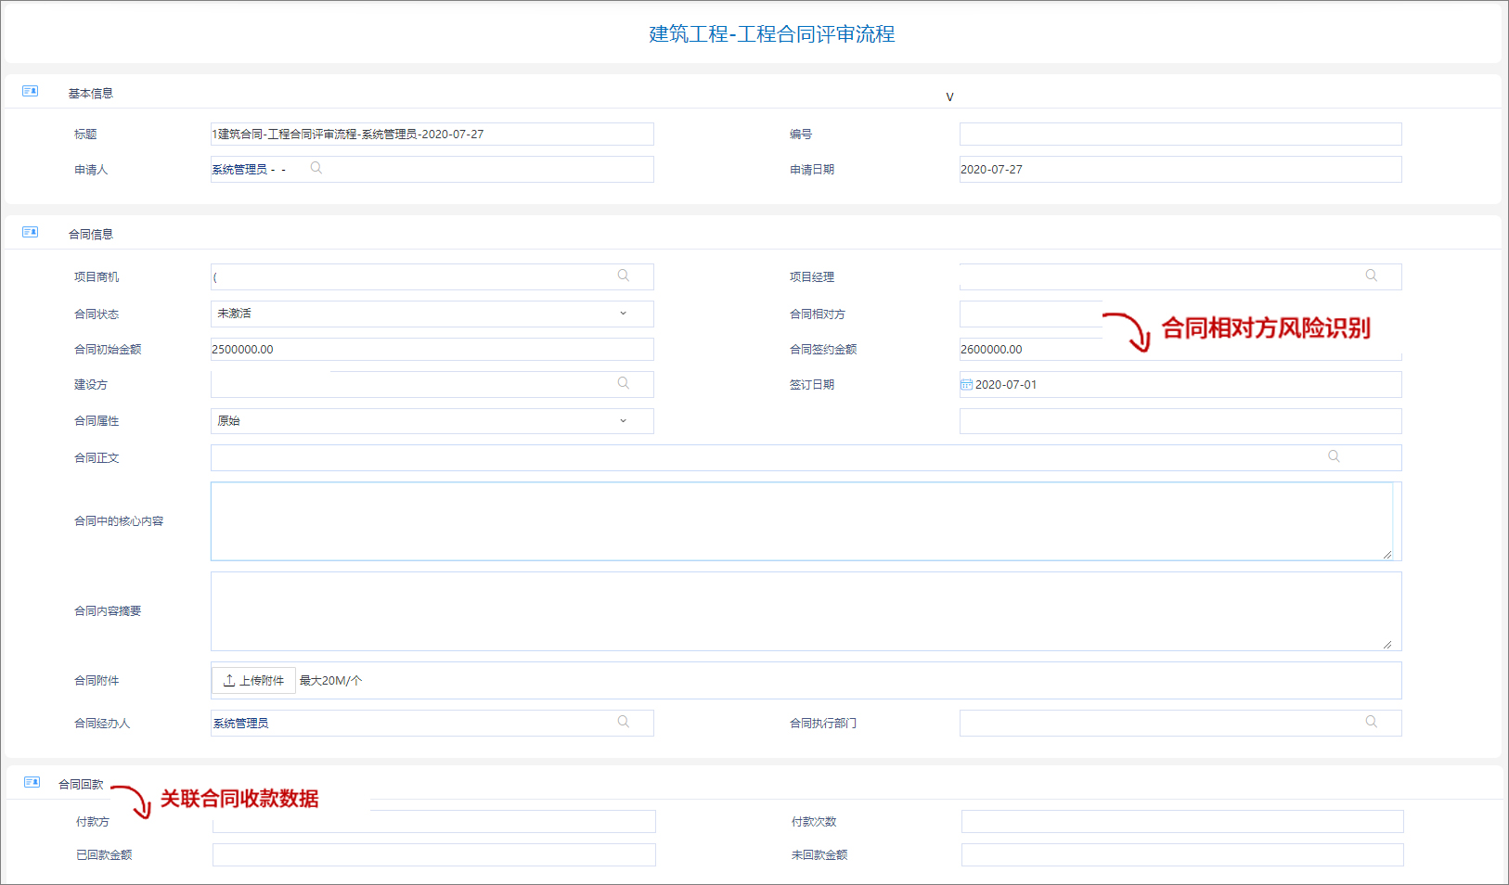The width and height of the screenshot is (1509, 885).
Task: Click the 合同经办人 field 系统管理员
Action: click(432, 723)
